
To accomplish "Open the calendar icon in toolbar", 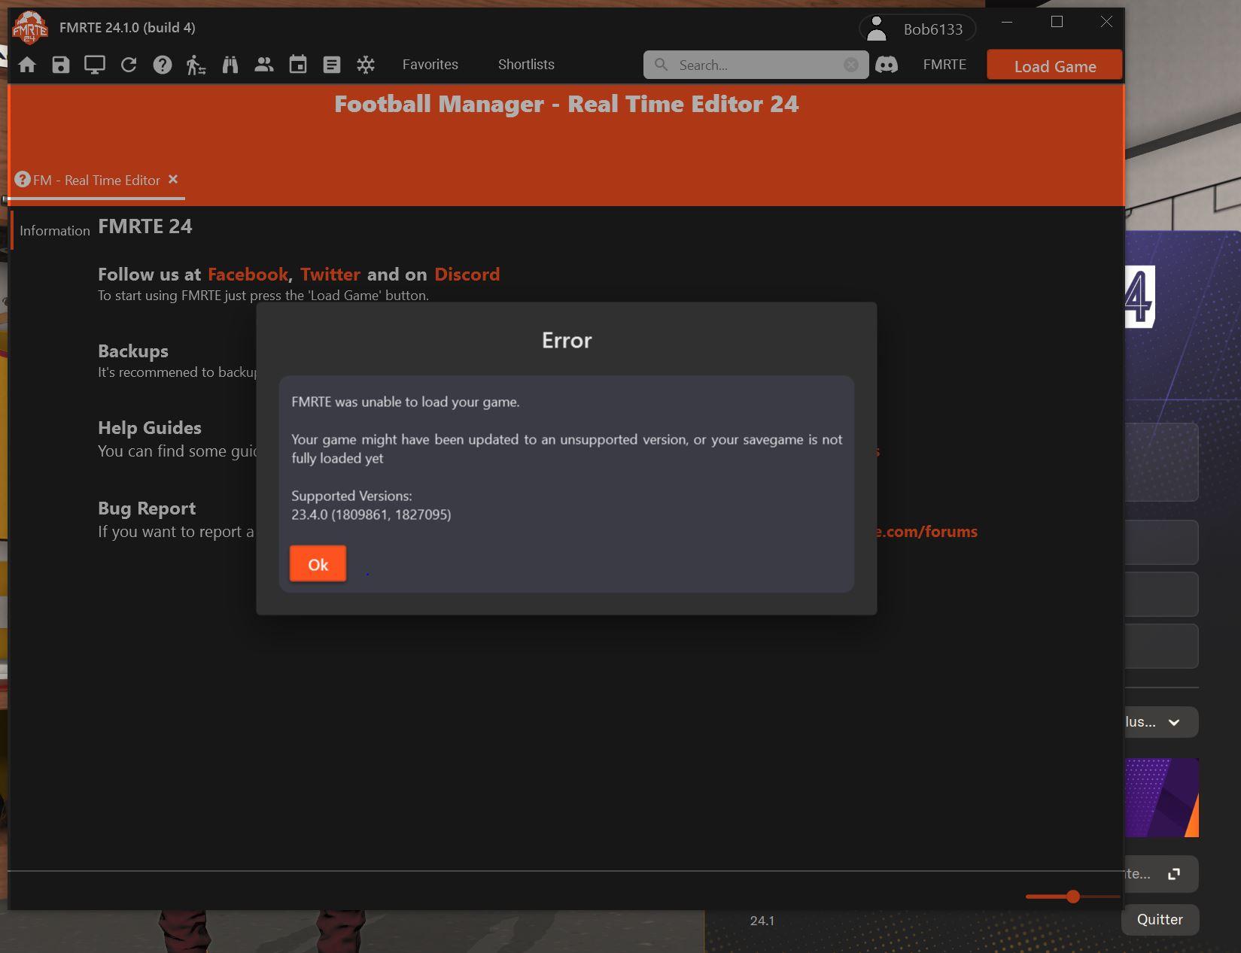I will click(x=298, y=65).
